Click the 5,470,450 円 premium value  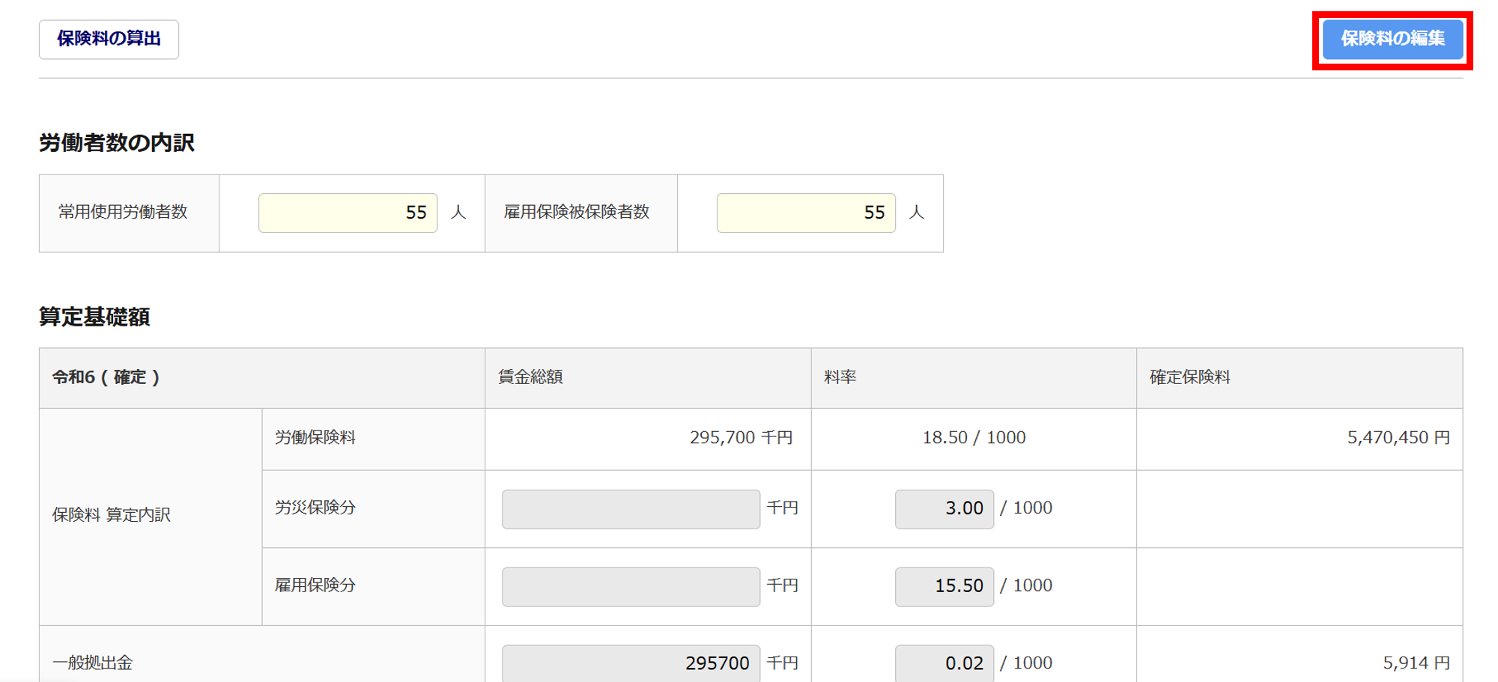click(x=1398, y=438)
